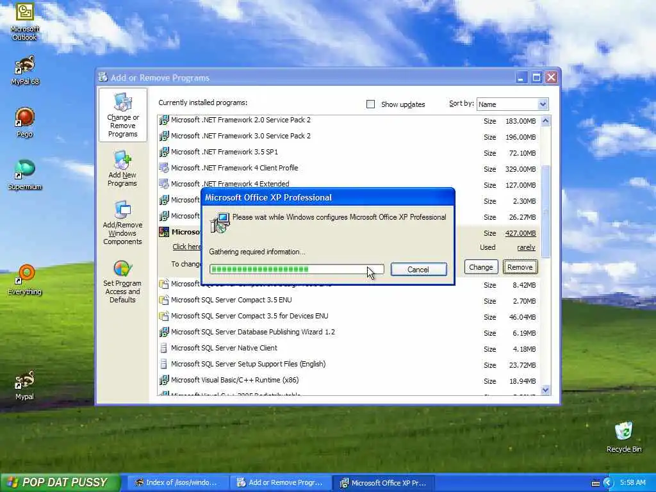Click icon of SQL Server Setup Support Files
This screenshot has width=656, height=492.
[x=163, y=365]
